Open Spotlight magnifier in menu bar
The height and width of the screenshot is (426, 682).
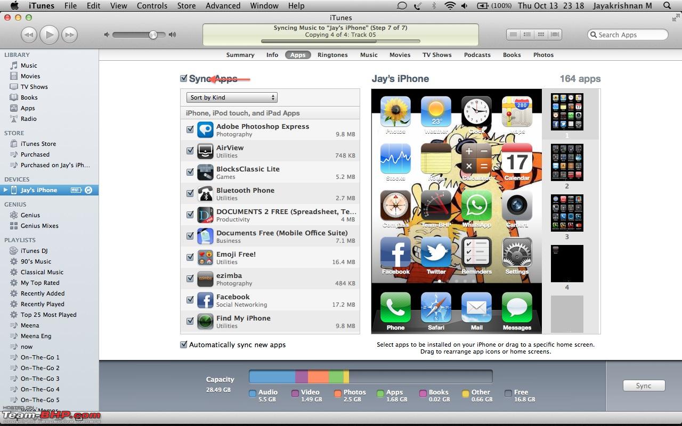667,6
